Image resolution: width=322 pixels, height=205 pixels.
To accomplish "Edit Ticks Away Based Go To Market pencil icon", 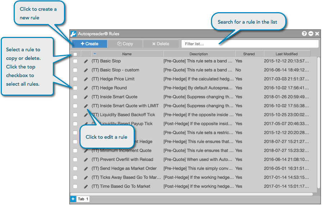I will (86, 177).
